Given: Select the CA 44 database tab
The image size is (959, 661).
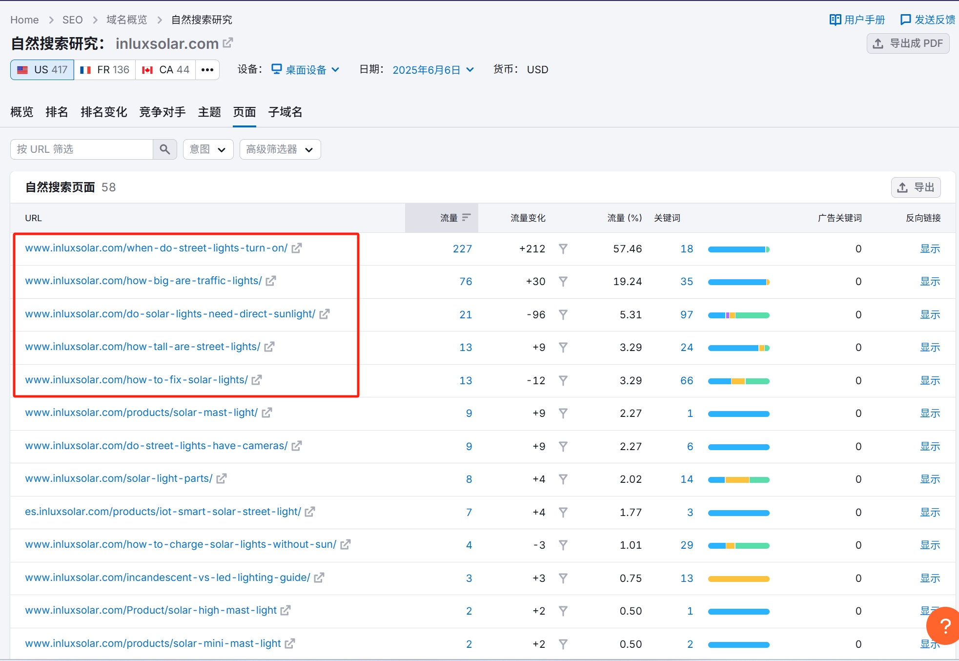Looking at the screenshot, I should (x=165, y=70).
